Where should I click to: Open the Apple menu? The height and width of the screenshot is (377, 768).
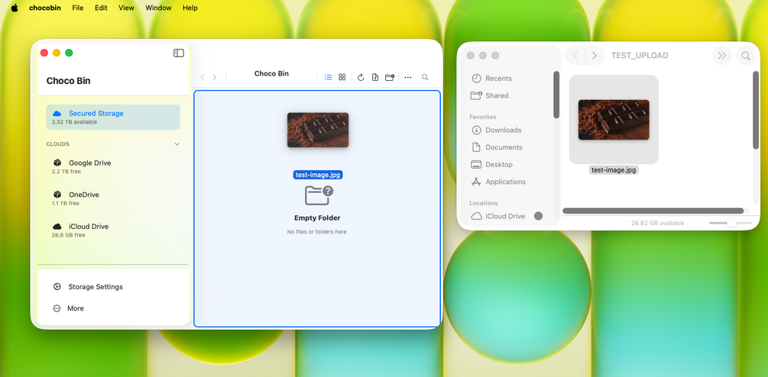(x=15, y=8)
